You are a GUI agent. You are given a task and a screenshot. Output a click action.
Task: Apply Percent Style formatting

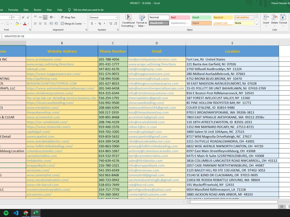[99, 24]
